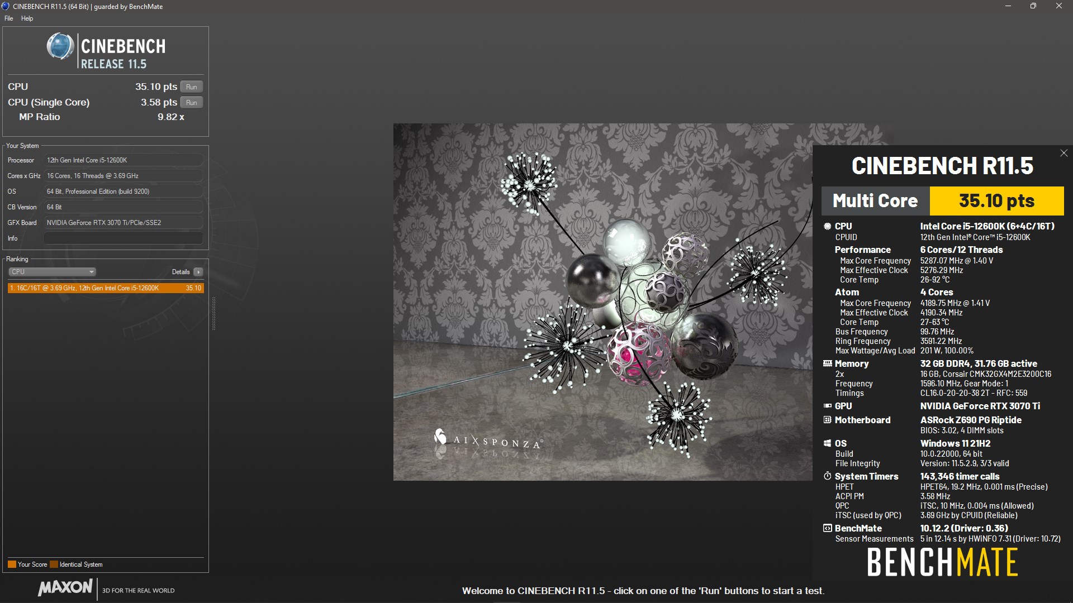Click the Max Wattage 201 W, 100.00% value

tap(947, 351)
